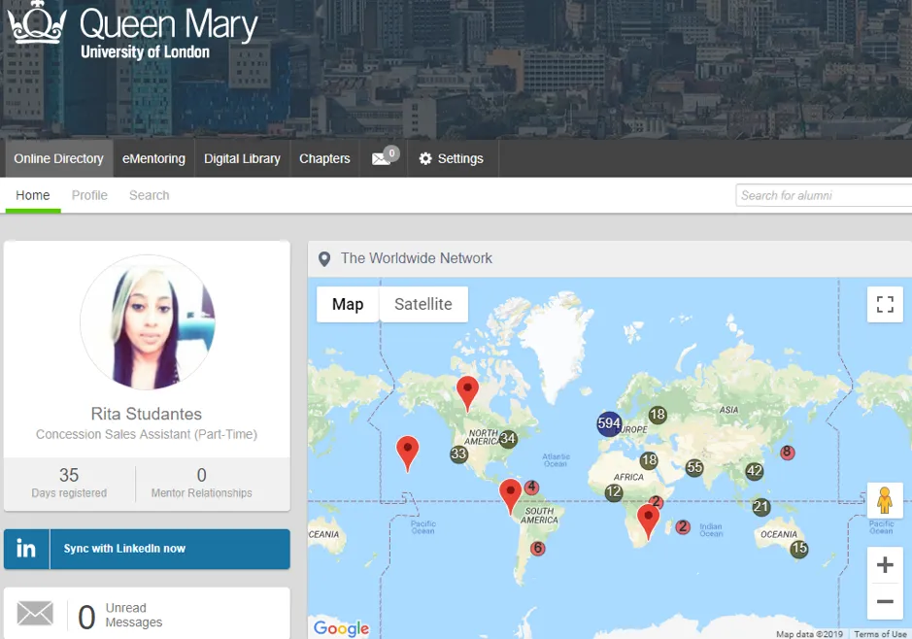Image resolution: width=912 pixels, height=639 pixels.
Task: Click the red pin on South America's northwest
Action: (x=510, y=495)
